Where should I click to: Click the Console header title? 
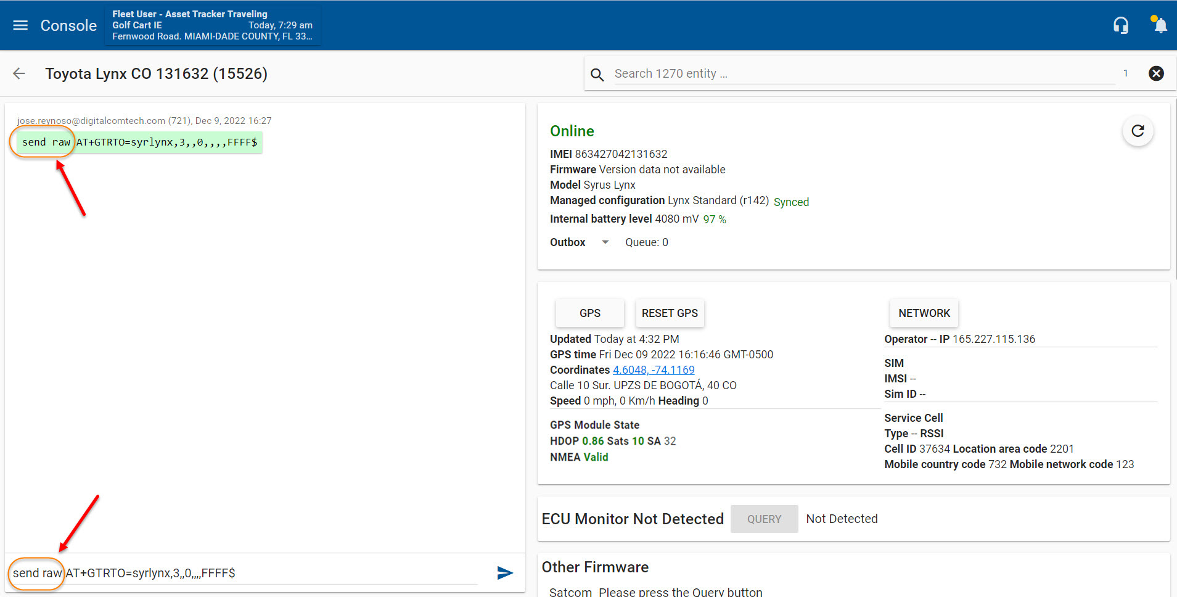[x=68, y=25]
